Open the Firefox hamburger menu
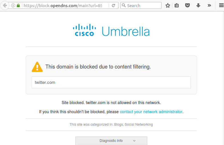This screenshot has width=224, height=145. pyautogui.click(x=221, y=5)
